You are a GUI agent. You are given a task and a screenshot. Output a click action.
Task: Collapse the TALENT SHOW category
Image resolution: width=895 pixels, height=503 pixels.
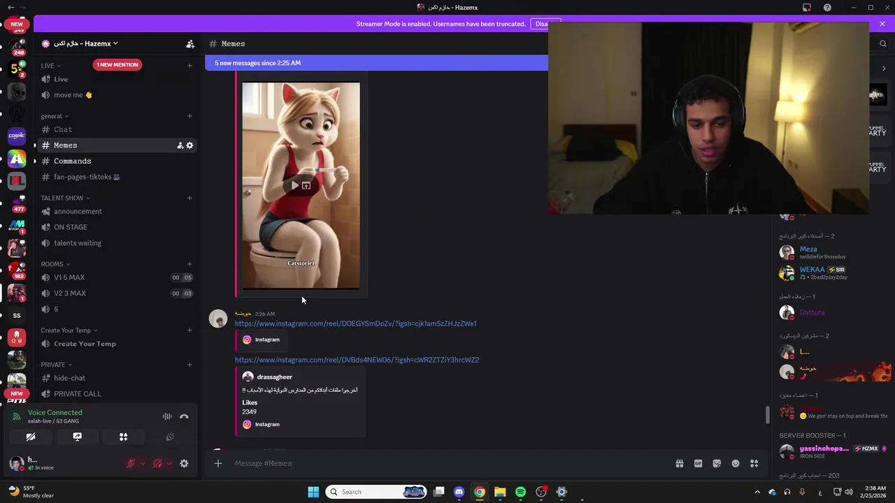[65, 198]
